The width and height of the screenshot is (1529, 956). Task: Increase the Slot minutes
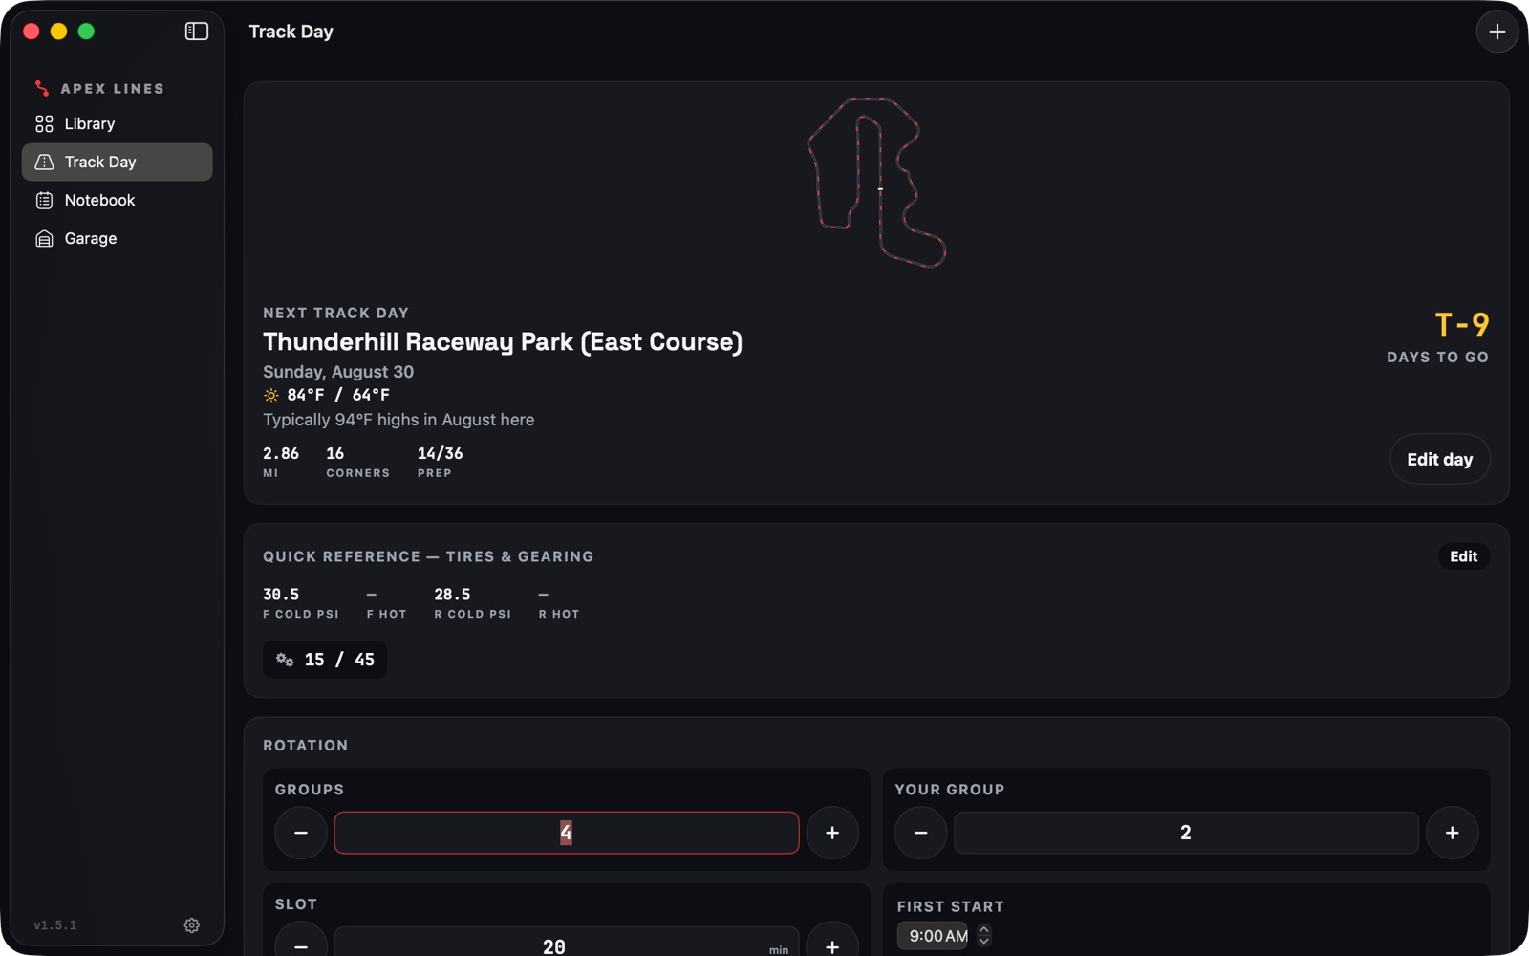(832, 941)
